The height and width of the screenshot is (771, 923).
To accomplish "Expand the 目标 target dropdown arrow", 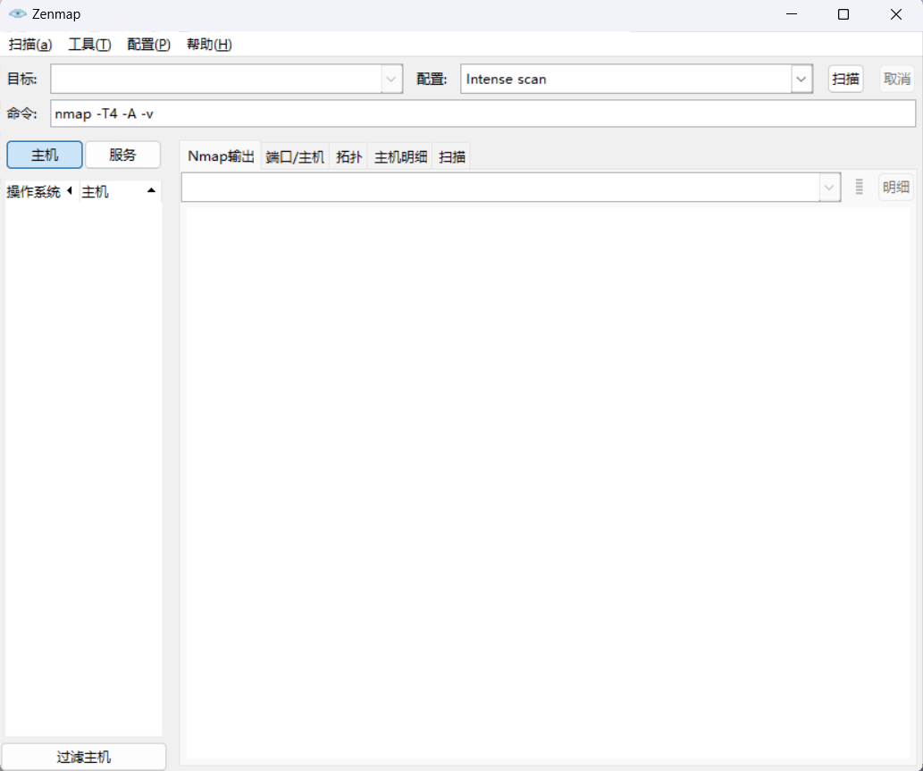I will pos(391,79).
